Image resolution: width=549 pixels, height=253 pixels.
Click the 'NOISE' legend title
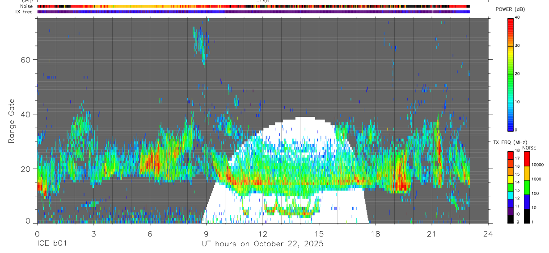point(529,148)
